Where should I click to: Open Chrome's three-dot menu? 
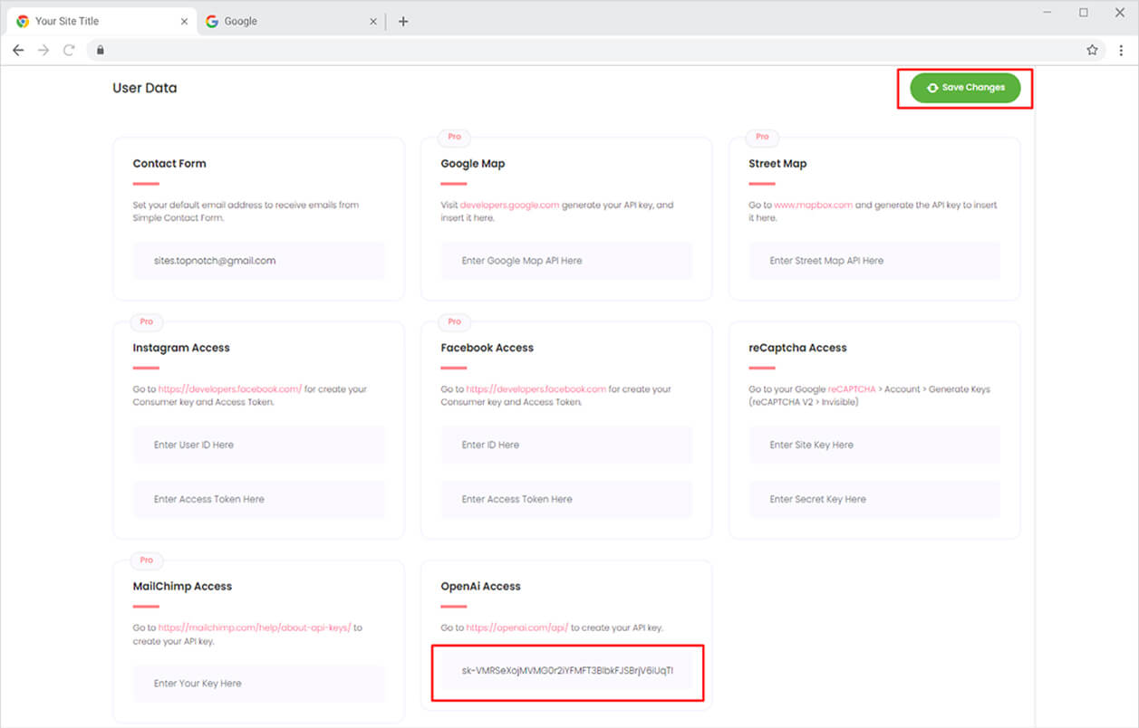(1121, 50)
